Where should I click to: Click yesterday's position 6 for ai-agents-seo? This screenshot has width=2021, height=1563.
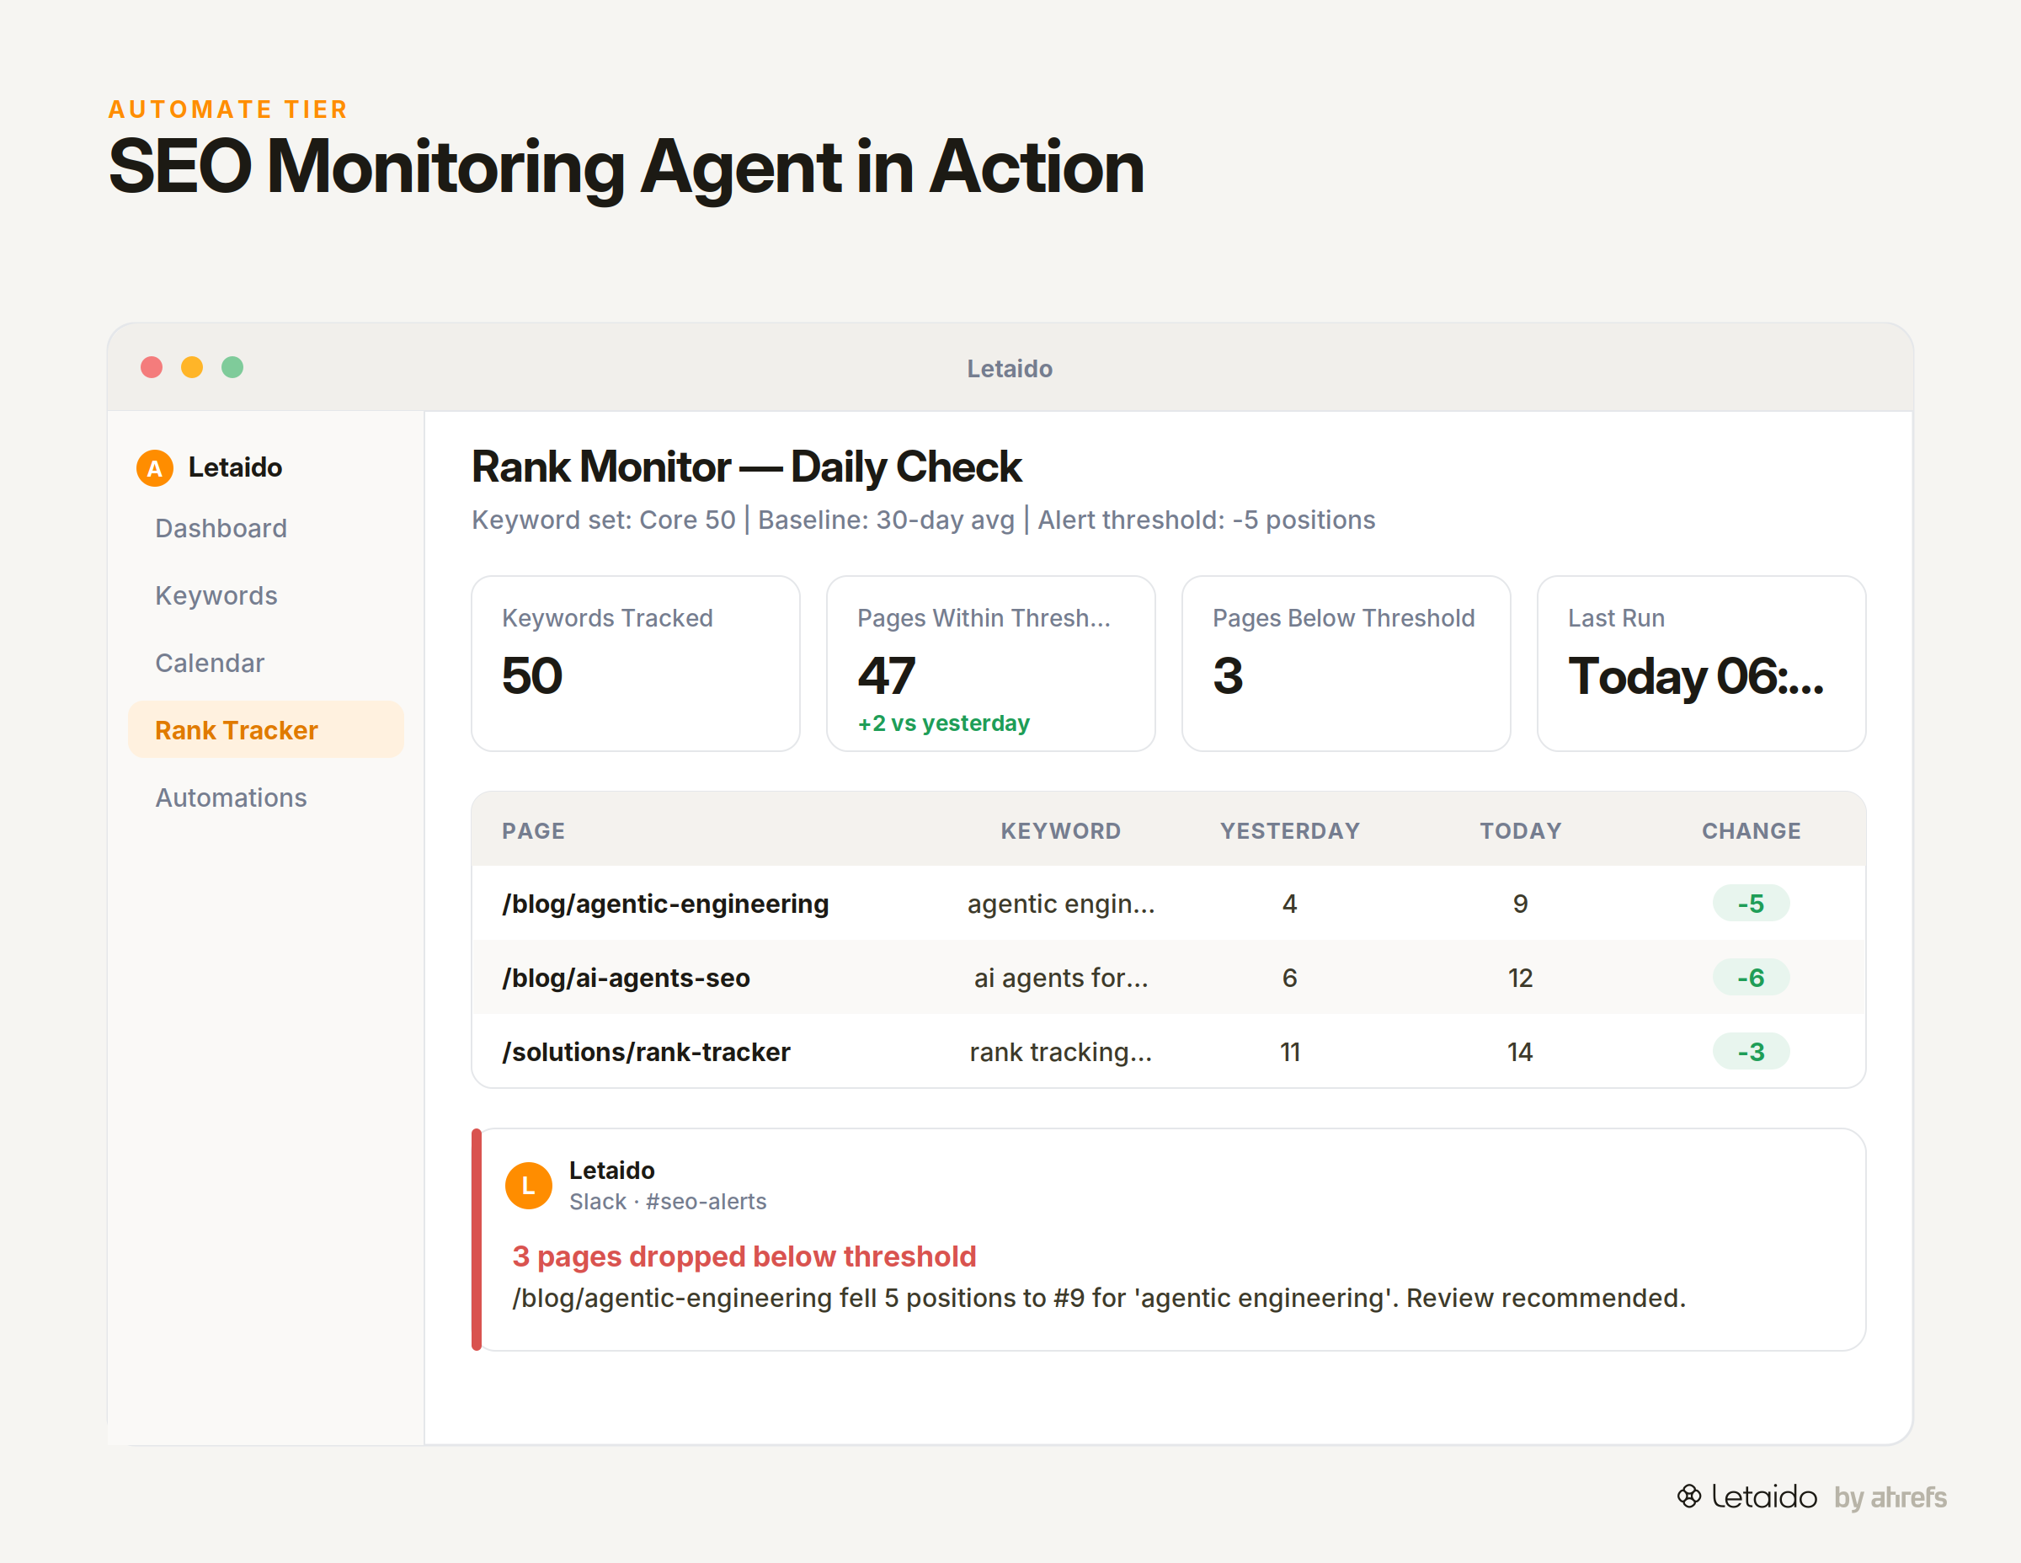pos(1290,979)
